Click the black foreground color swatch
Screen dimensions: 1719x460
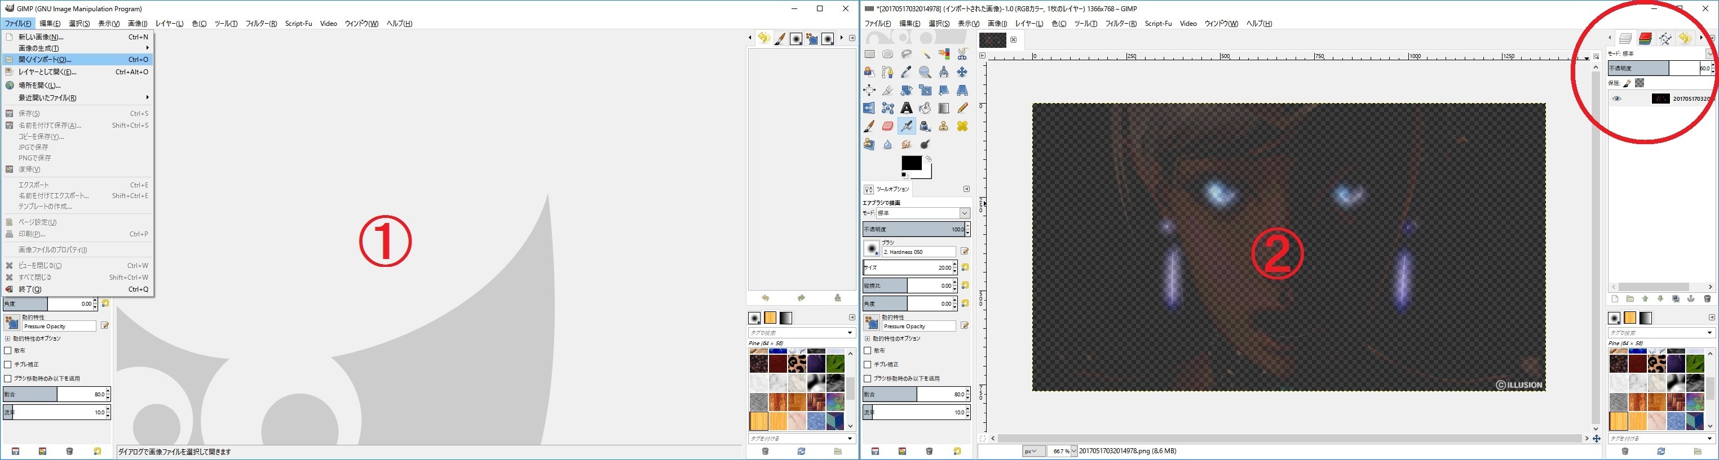pos(912,163)
